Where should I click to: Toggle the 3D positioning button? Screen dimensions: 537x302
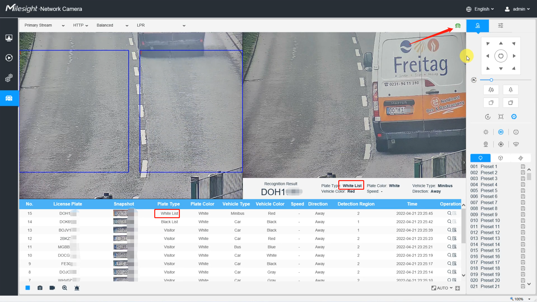tap(501, 132)
